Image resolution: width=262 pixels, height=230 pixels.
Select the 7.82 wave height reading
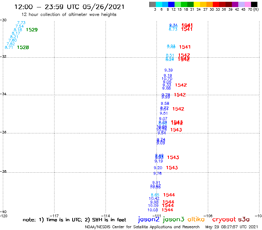click(x=11, y=44)
